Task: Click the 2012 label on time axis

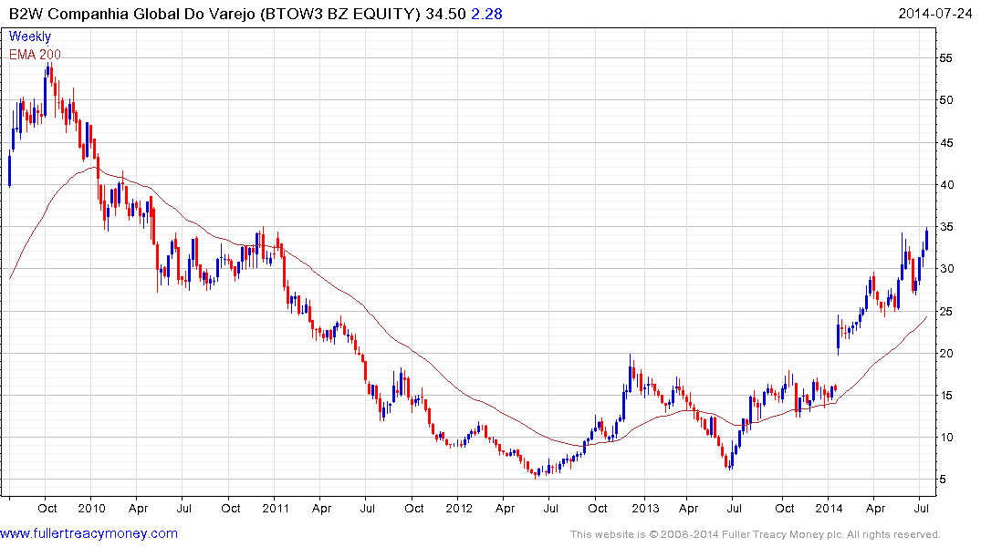Action: pyautogui.click(x=459, y=508)
